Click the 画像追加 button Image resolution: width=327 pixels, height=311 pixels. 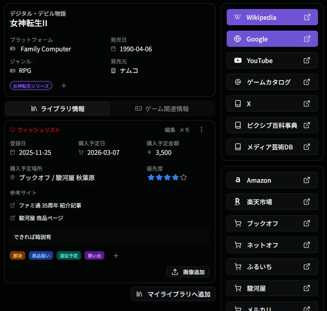[x=188, y=272]
